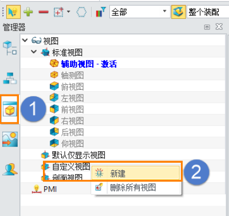This screenshot has width=229, height=216.
Task: Click the orange cube icon beside 辅助视图
Action: (54, 64)
